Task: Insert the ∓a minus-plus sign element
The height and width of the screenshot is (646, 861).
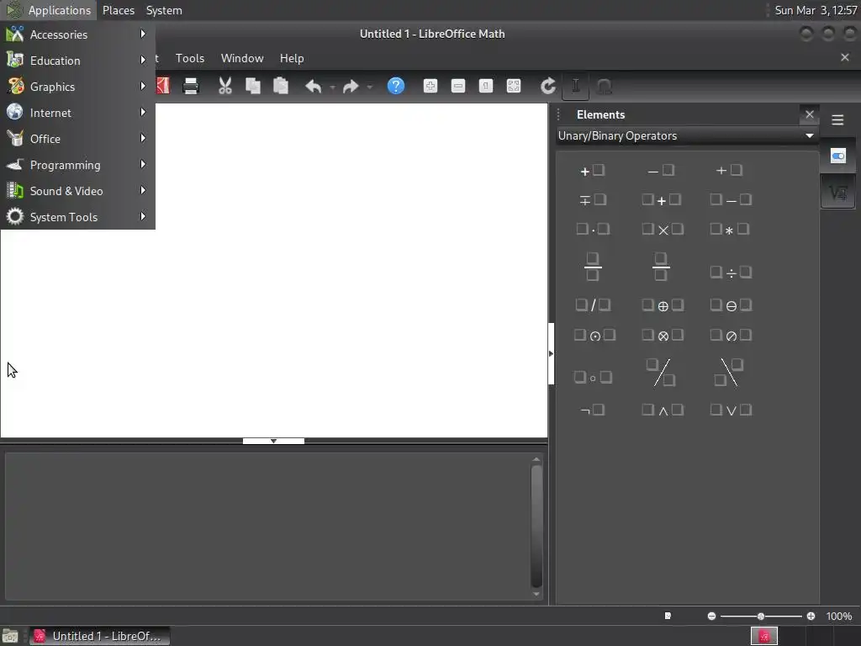Action: [x=593, y=200]
